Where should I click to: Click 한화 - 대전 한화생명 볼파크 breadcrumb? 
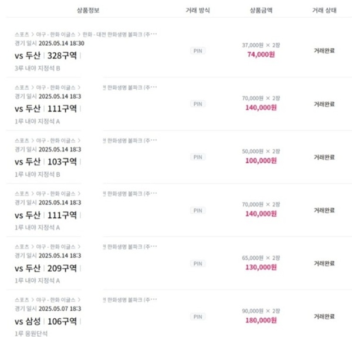click(x=120, y=35)
